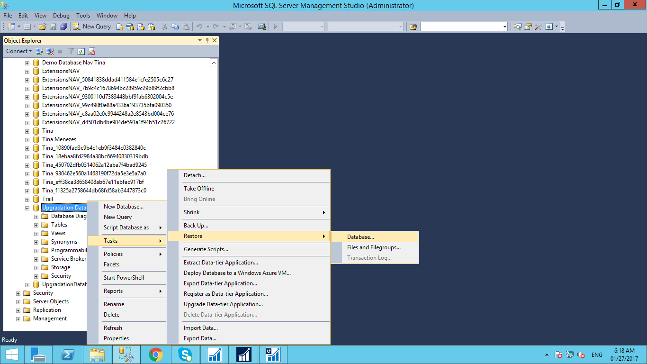
Task: Select Files and Filegroups... option
Action: 375,247
